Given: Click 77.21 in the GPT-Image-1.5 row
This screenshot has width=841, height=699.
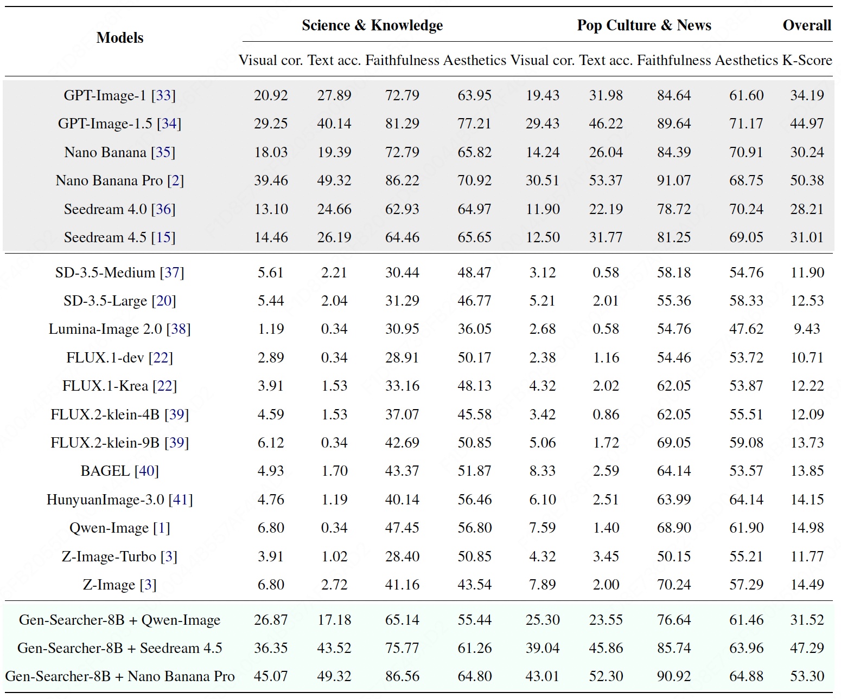Looking at the screenshot, I should [474, 124].
